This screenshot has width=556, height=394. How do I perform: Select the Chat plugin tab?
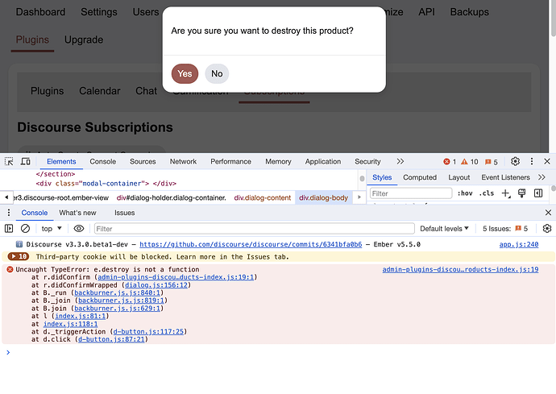146,91
